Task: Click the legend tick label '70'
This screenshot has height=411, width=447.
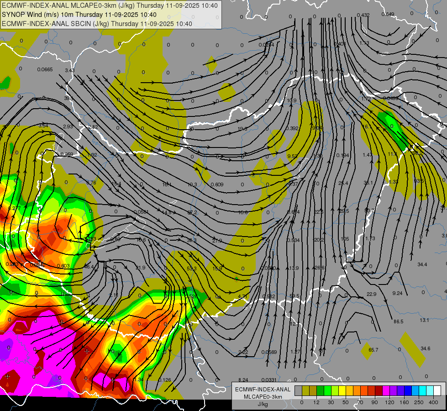Action: click(x=360, y=402)
